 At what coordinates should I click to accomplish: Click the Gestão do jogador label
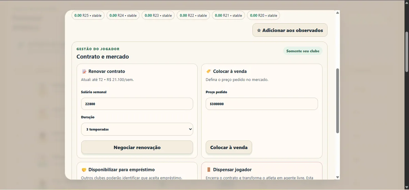[98, 49]
